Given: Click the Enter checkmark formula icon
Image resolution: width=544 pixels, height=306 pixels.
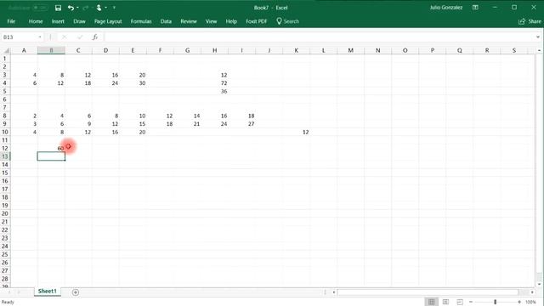Looking at the screenshot, I should click(x=80, y=37).
